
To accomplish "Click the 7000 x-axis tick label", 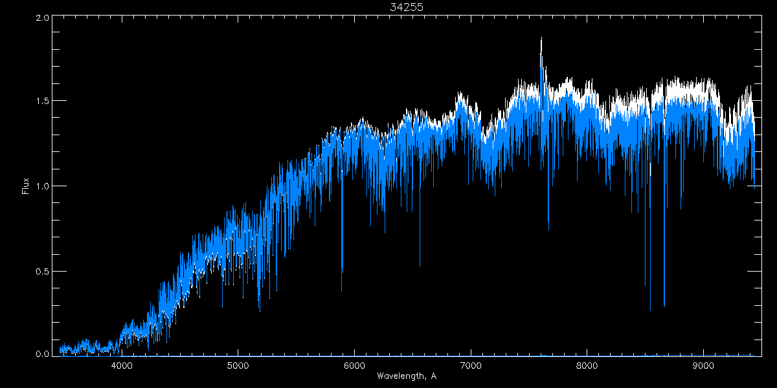I will click(471, 365).
